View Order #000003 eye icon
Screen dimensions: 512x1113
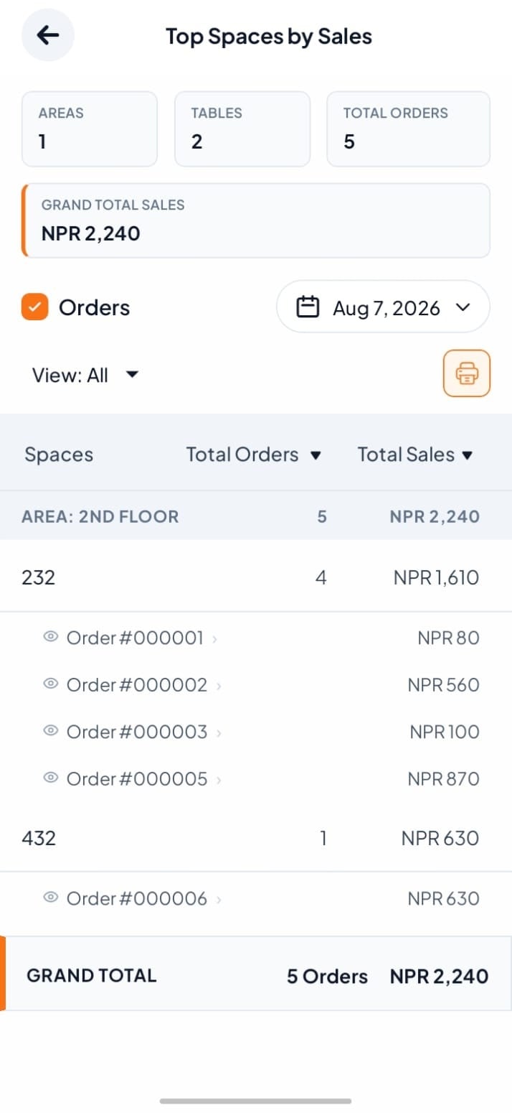point(50,730)
